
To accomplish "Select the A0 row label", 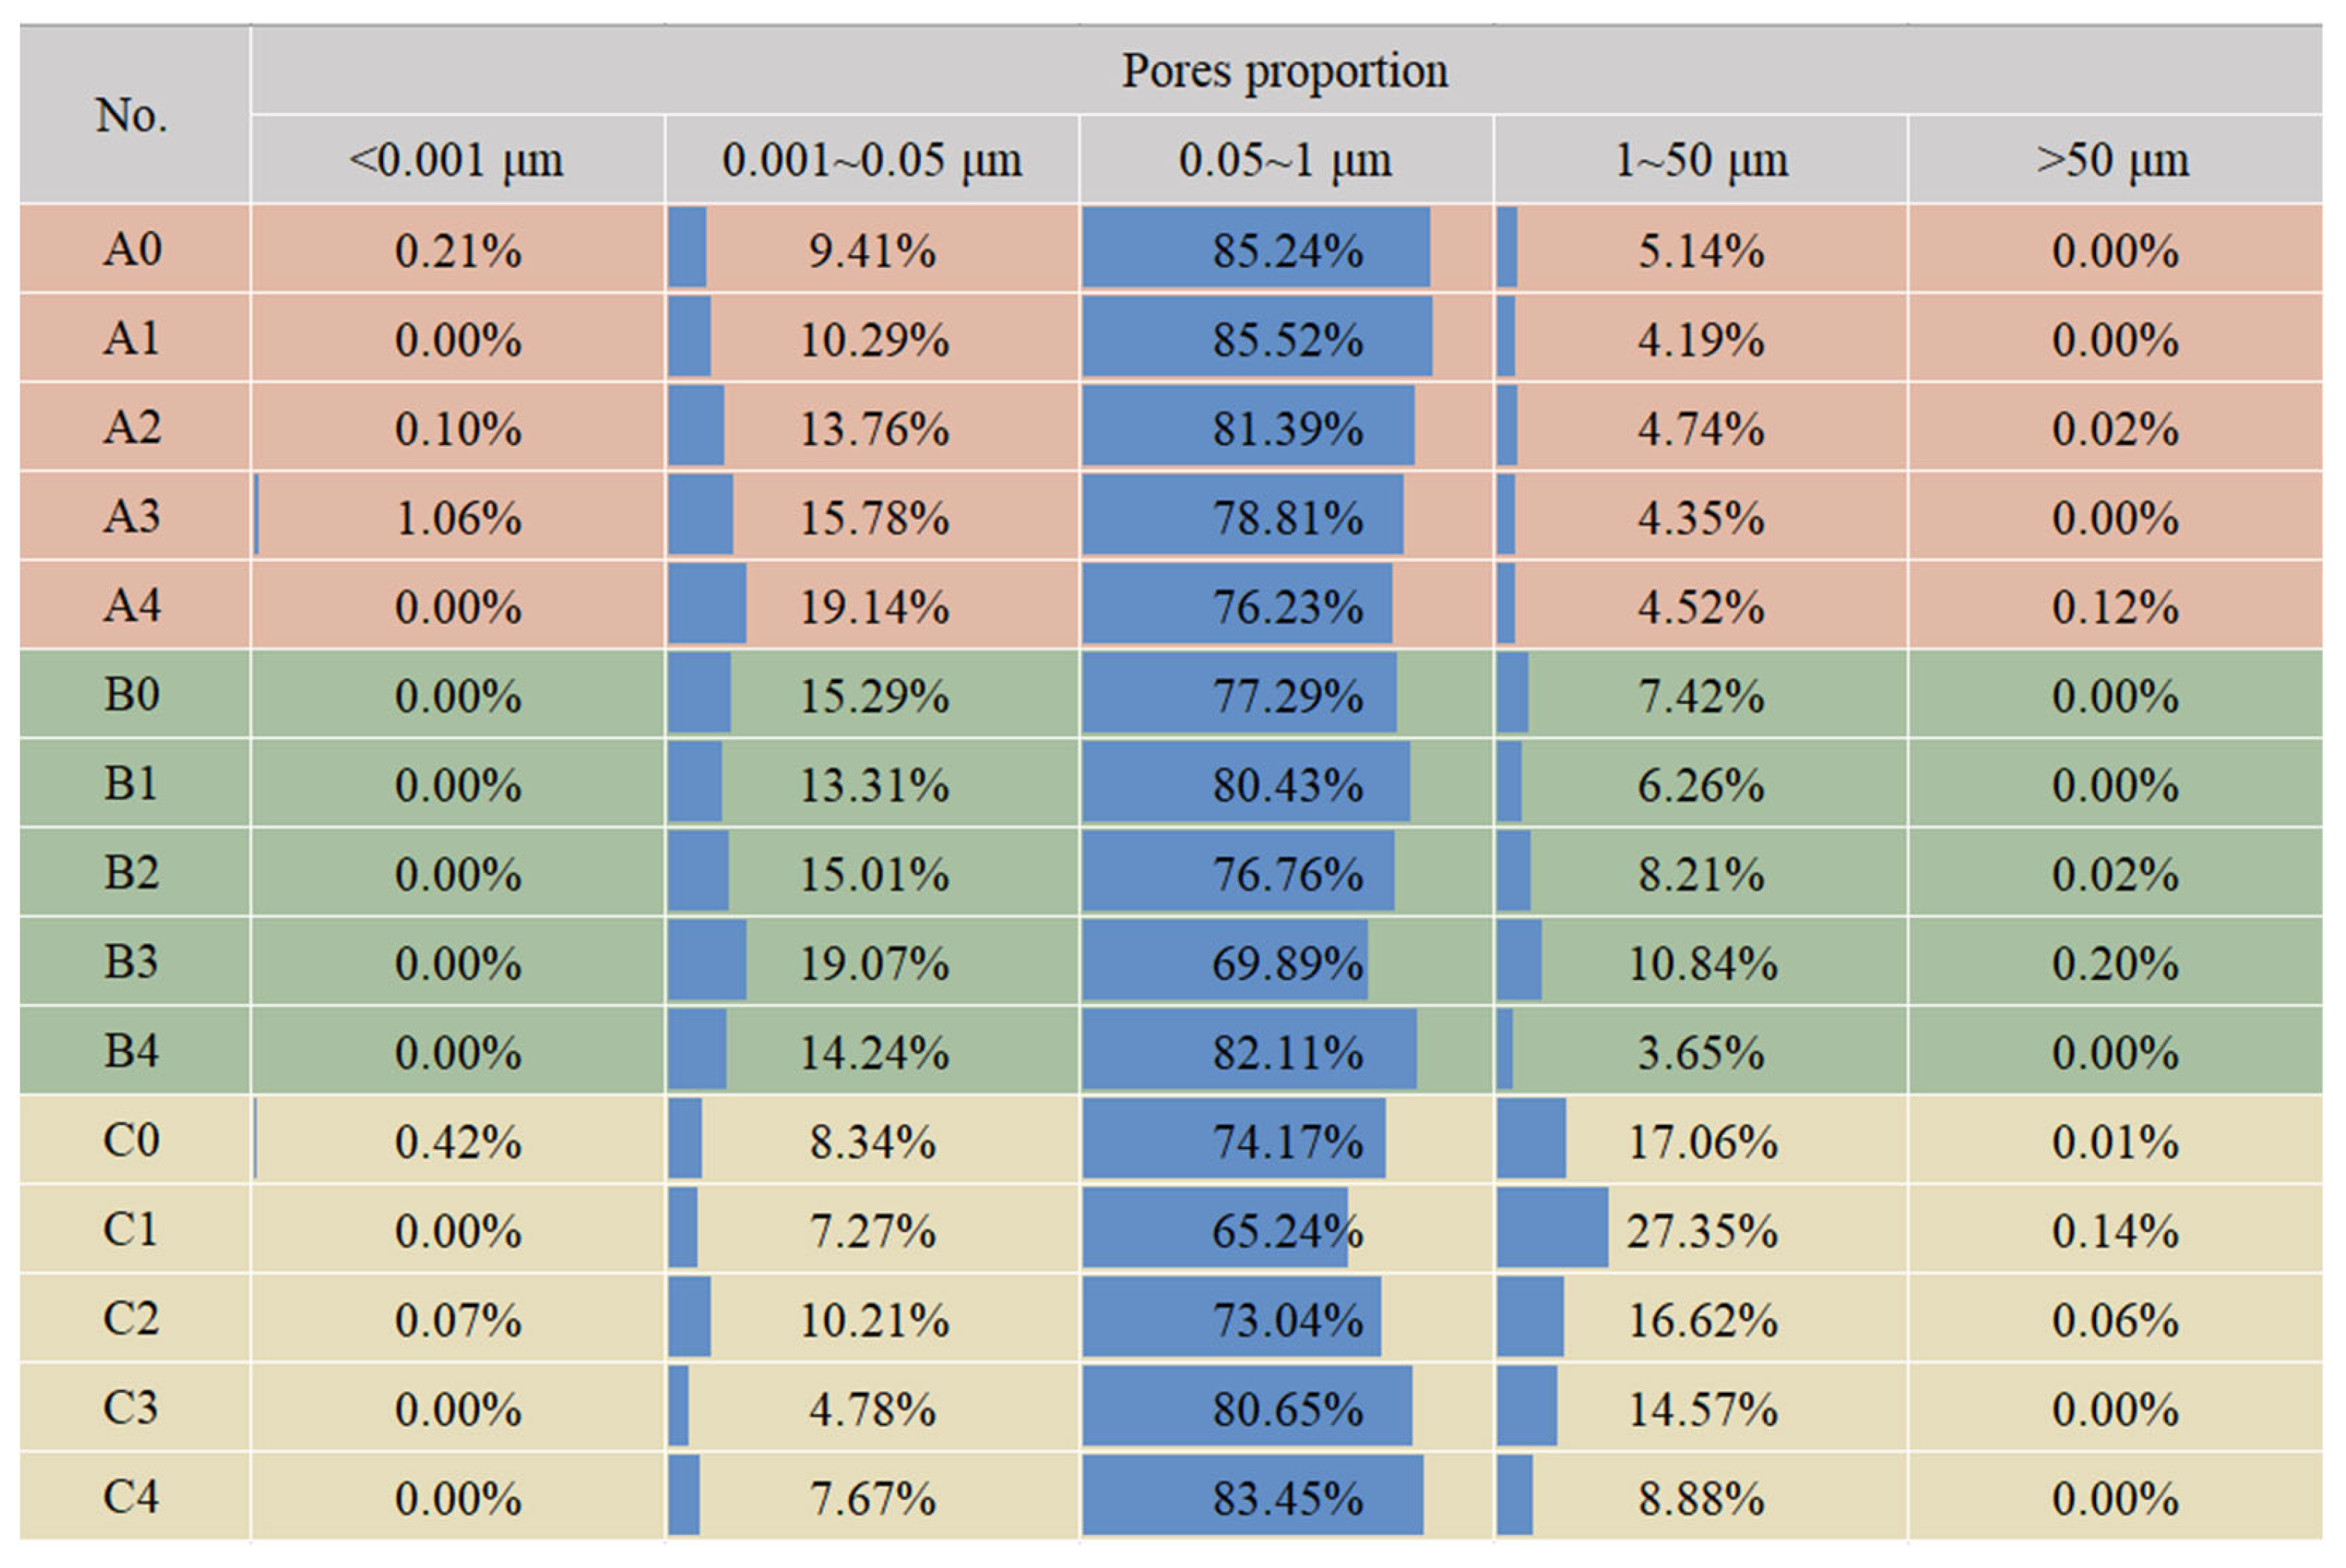I will (x=133, y=249).
